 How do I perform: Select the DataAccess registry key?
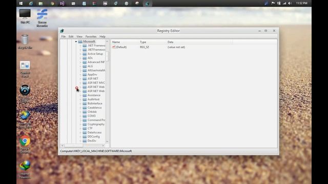click(x=94, y=132)
